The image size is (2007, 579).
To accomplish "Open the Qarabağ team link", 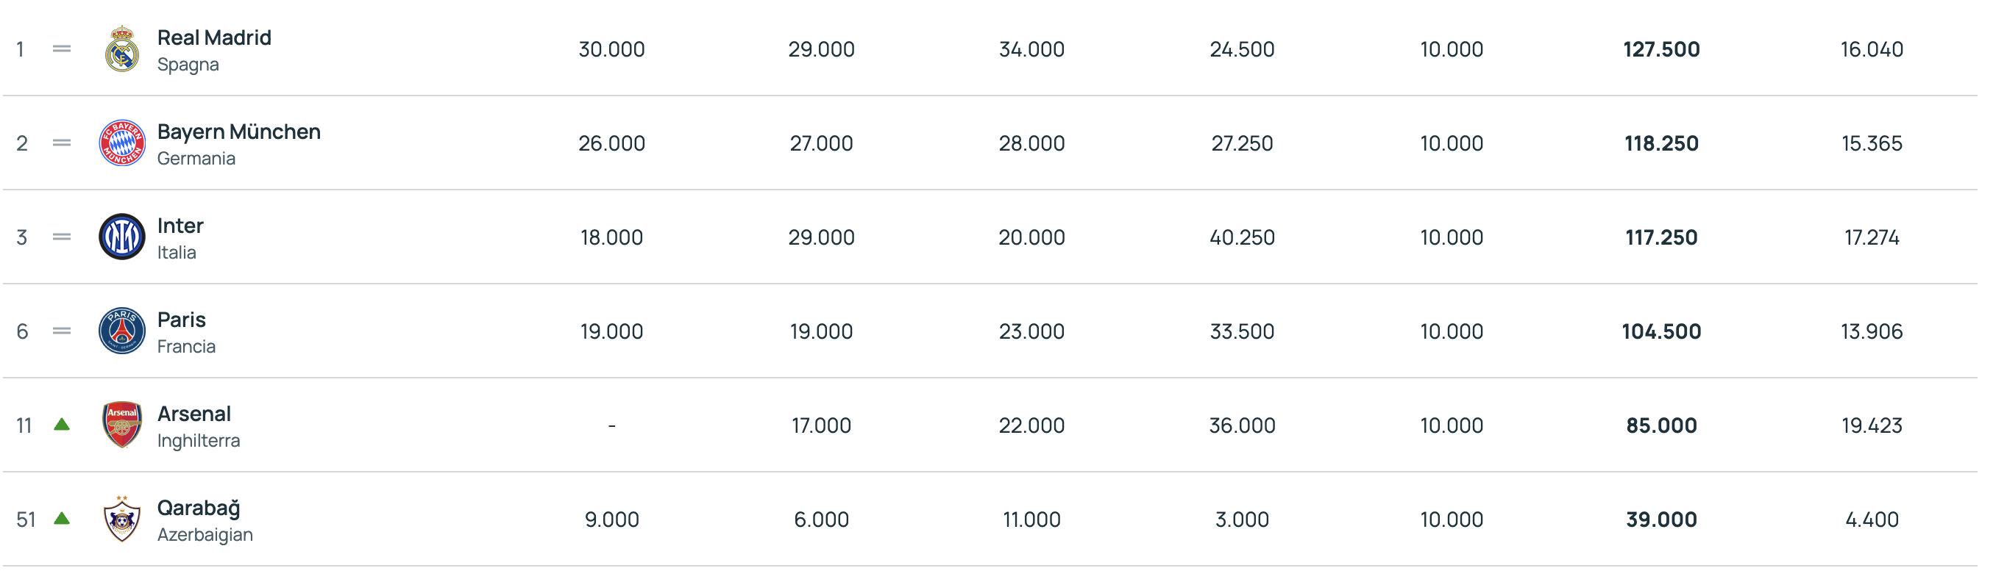I will [199, 508].
